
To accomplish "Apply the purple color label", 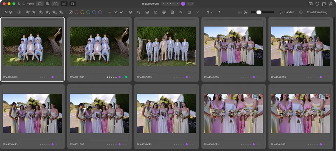I will 100,12.
